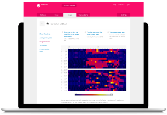
Task: Open the Transactions tab
Action: coord(83,15)
